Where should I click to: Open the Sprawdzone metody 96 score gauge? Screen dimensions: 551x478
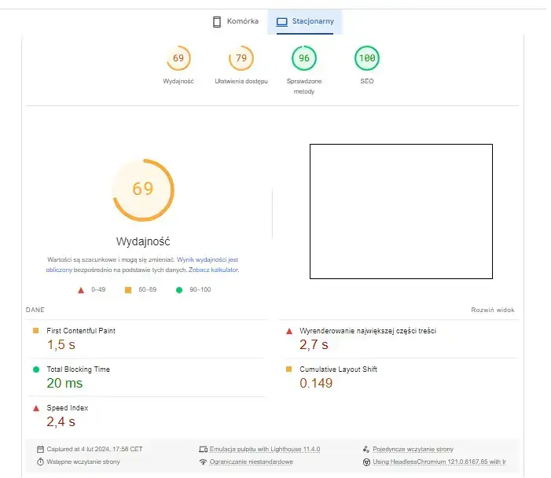303,59
